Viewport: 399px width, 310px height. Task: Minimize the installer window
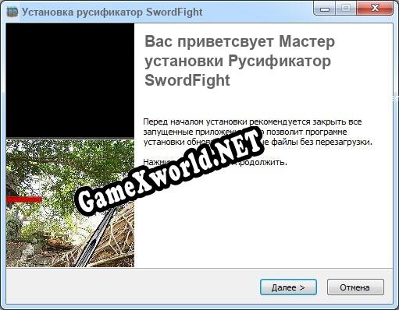[325, 9]
